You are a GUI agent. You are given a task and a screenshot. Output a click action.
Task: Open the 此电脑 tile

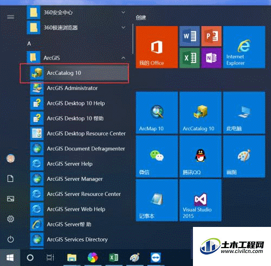point(244,113)
